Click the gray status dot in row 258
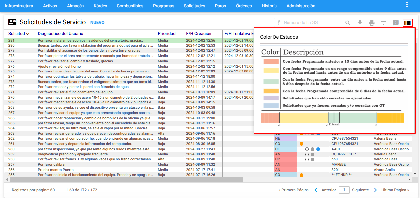 312,159
